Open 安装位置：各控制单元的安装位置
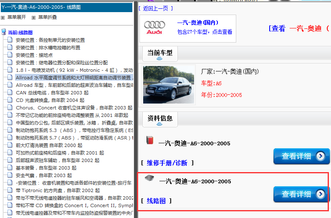The height and width of the screenshot is (218, 331). click(50, 40)
